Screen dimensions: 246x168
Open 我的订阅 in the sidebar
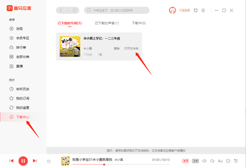coord(19,98)
